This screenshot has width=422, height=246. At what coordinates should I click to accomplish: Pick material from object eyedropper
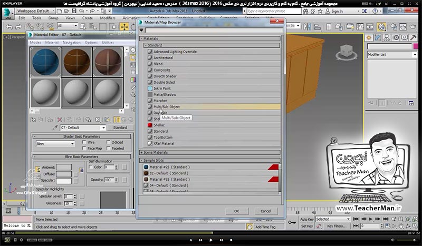pyautogui.click(x=55, y=127)
